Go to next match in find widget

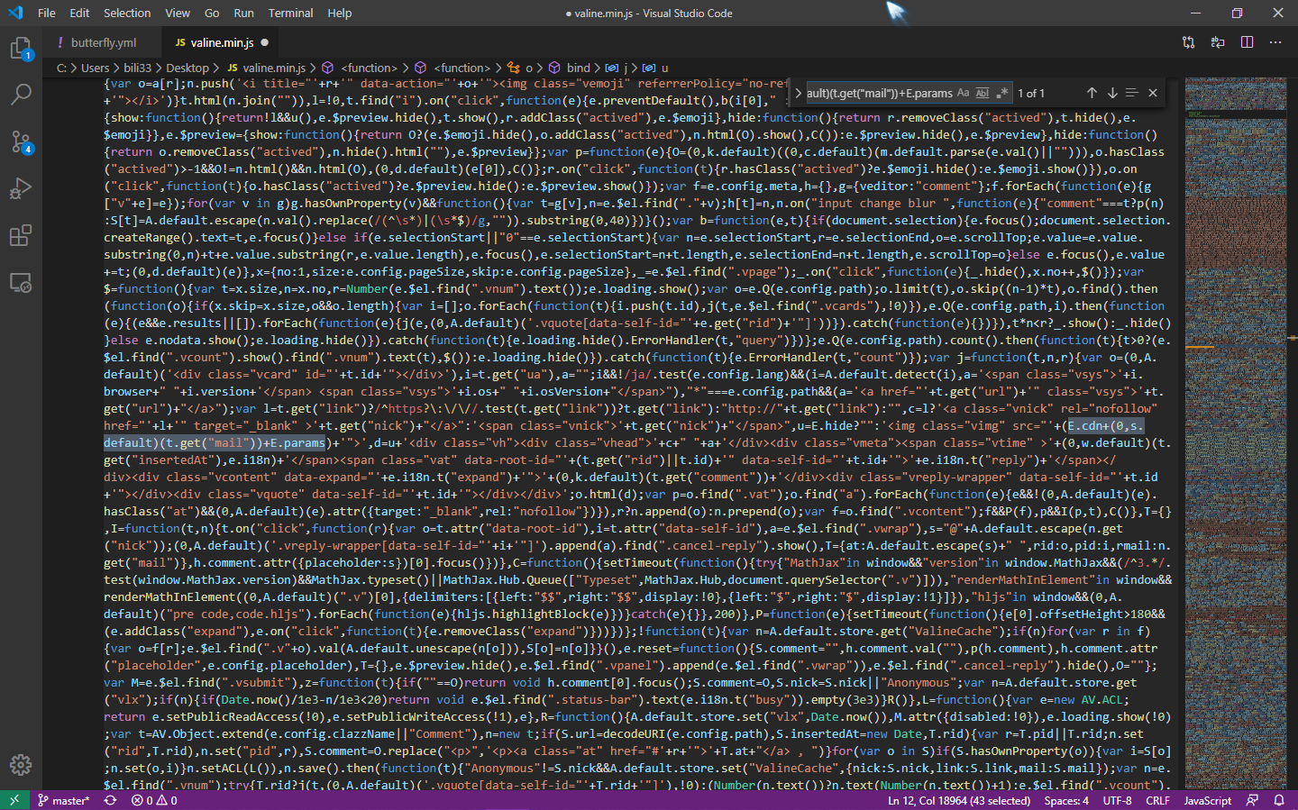pyautogui.click(x=1112, y=93)
